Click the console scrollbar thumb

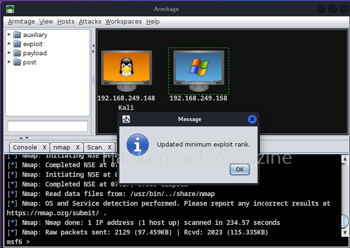(345, 221)
